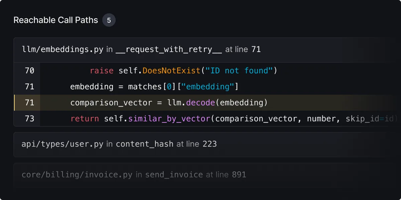Click line number 73 in the snippet
The image size is (401, 200).
tap(29, 118)
